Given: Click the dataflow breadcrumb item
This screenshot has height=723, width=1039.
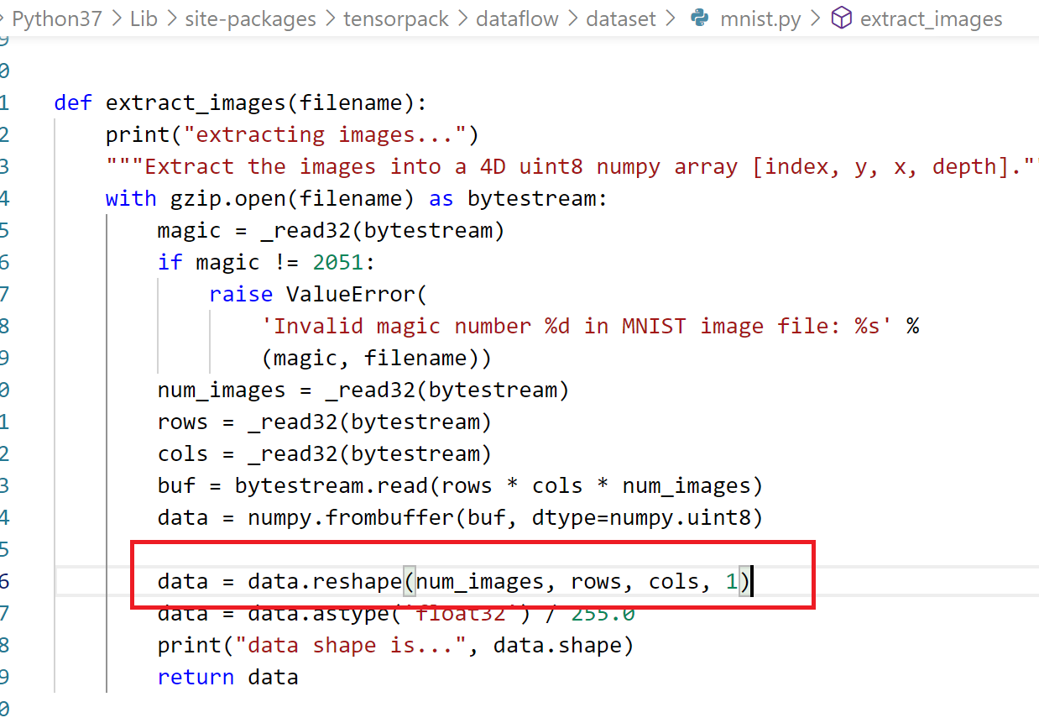Looking at the screenshot, I should tap(517, 18).
